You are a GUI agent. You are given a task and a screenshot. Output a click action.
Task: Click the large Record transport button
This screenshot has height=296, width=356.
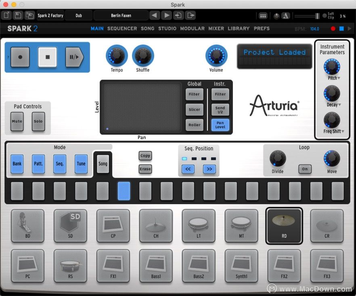pyautogui.click(x=20, y=57)
